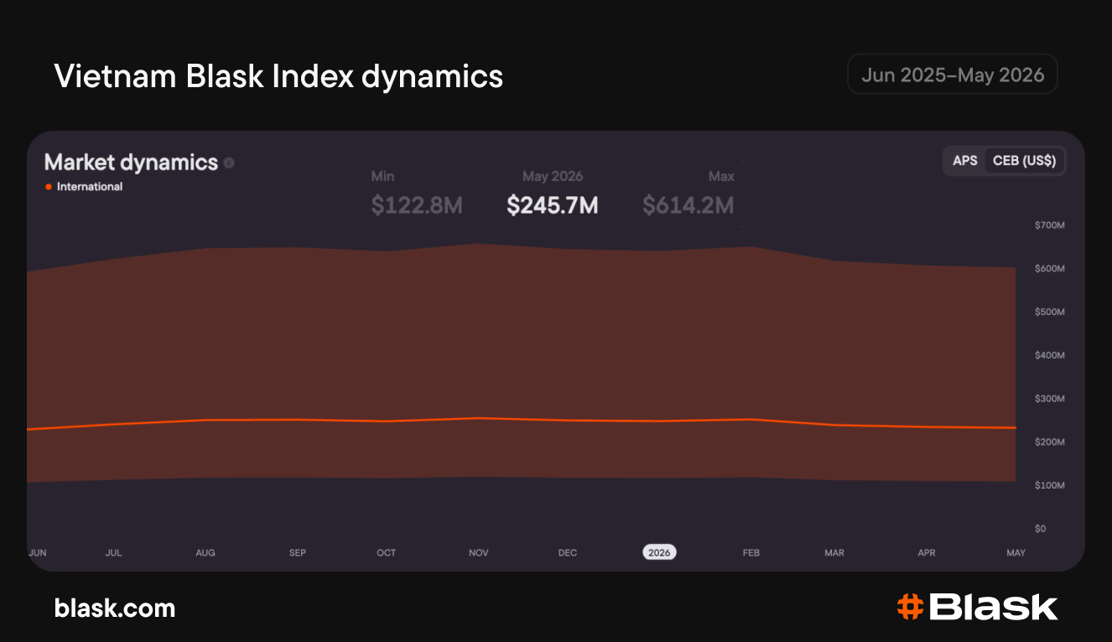
Task: Click the orange International legend dot
Action: (49, 187)
